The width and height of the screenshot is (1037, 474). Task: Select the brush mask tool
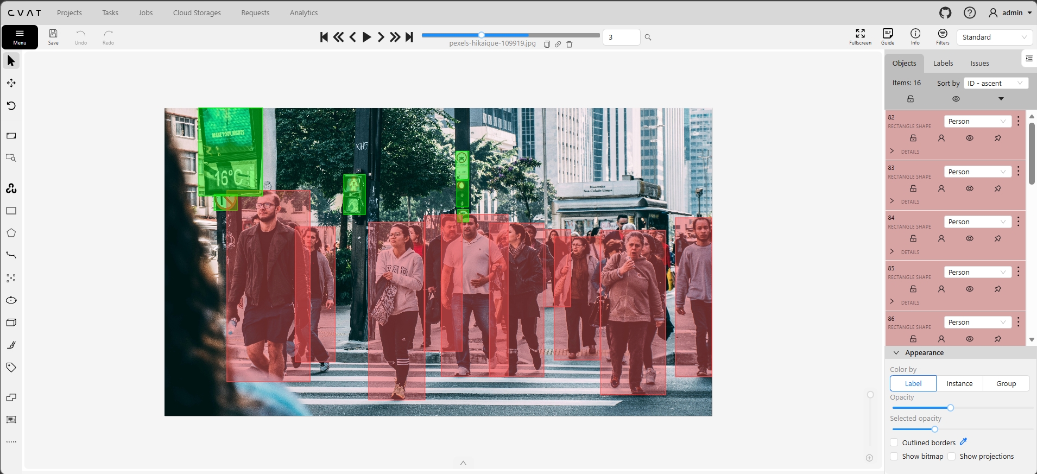(11, 345)
